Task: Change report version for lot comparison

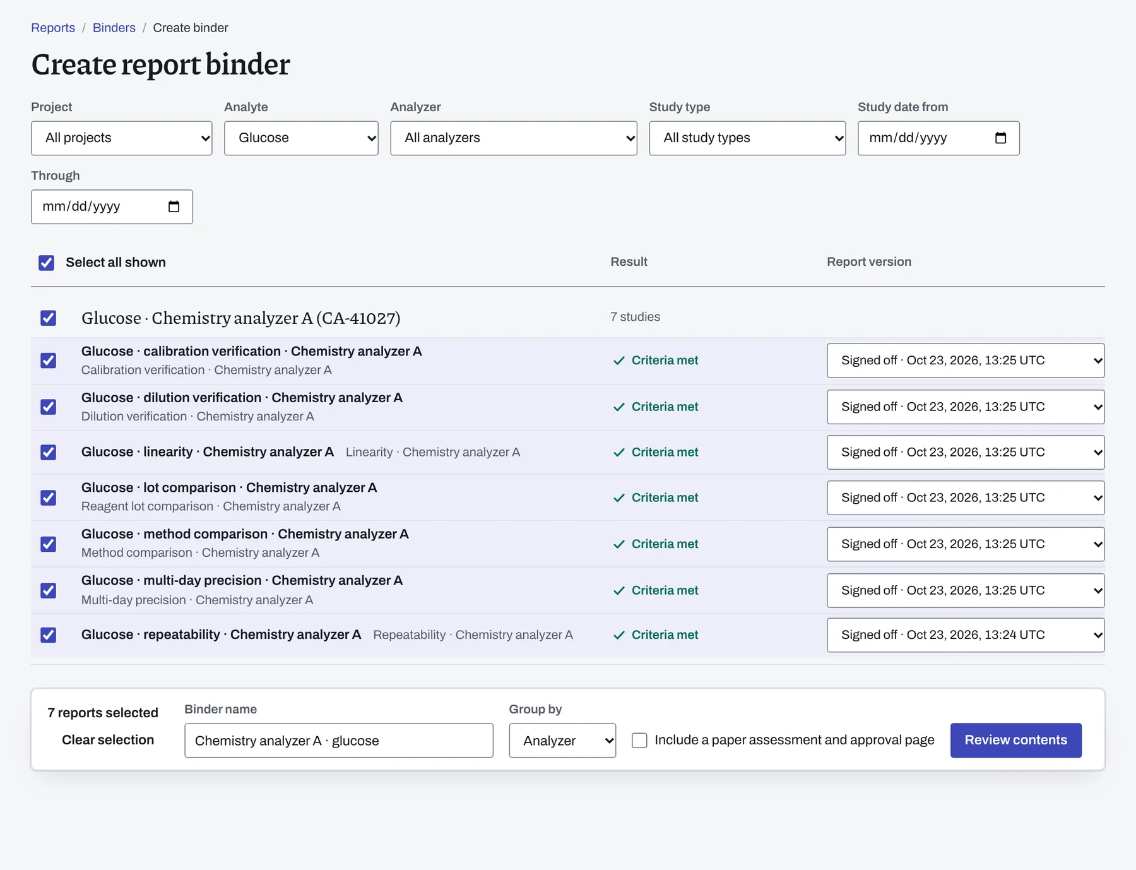Action: coord(966,498)
